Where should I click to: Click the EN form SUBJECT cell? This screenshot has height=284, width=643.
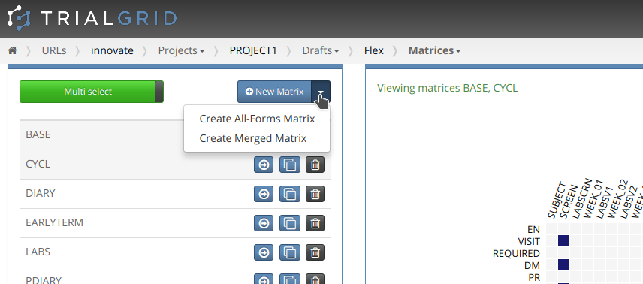pyautogui.click(x=551, y=229)
